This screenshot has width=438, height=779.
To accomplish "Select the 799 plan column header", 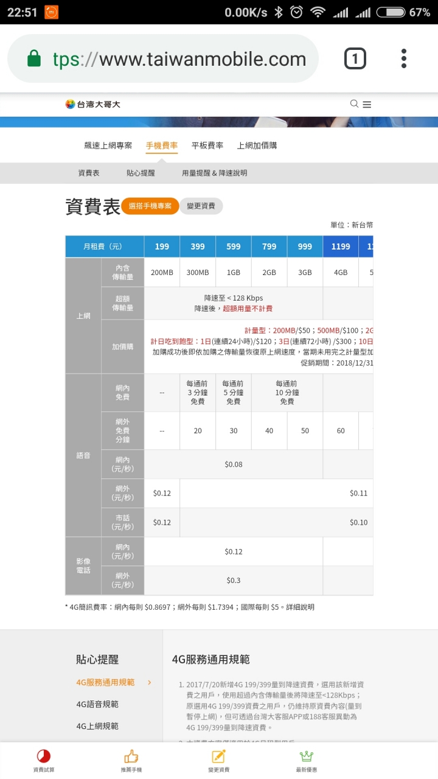I will click(x=269, y=246).
